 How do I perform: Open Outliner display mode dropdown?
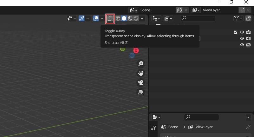tap(168, 18)
